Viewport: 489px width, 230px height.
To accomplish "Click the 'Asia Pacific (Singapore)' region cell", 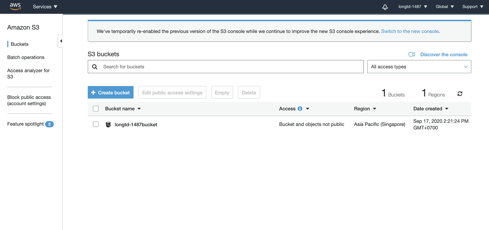I will click(380, 124).
